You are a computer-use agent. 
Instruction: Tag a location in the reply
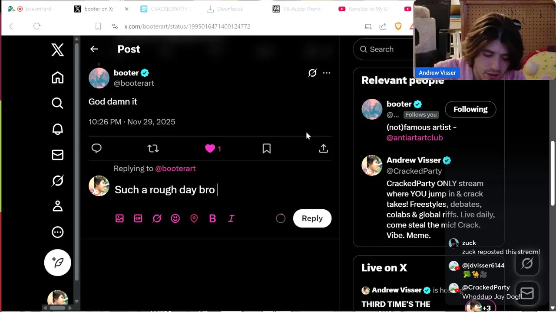tap(194, 218)
